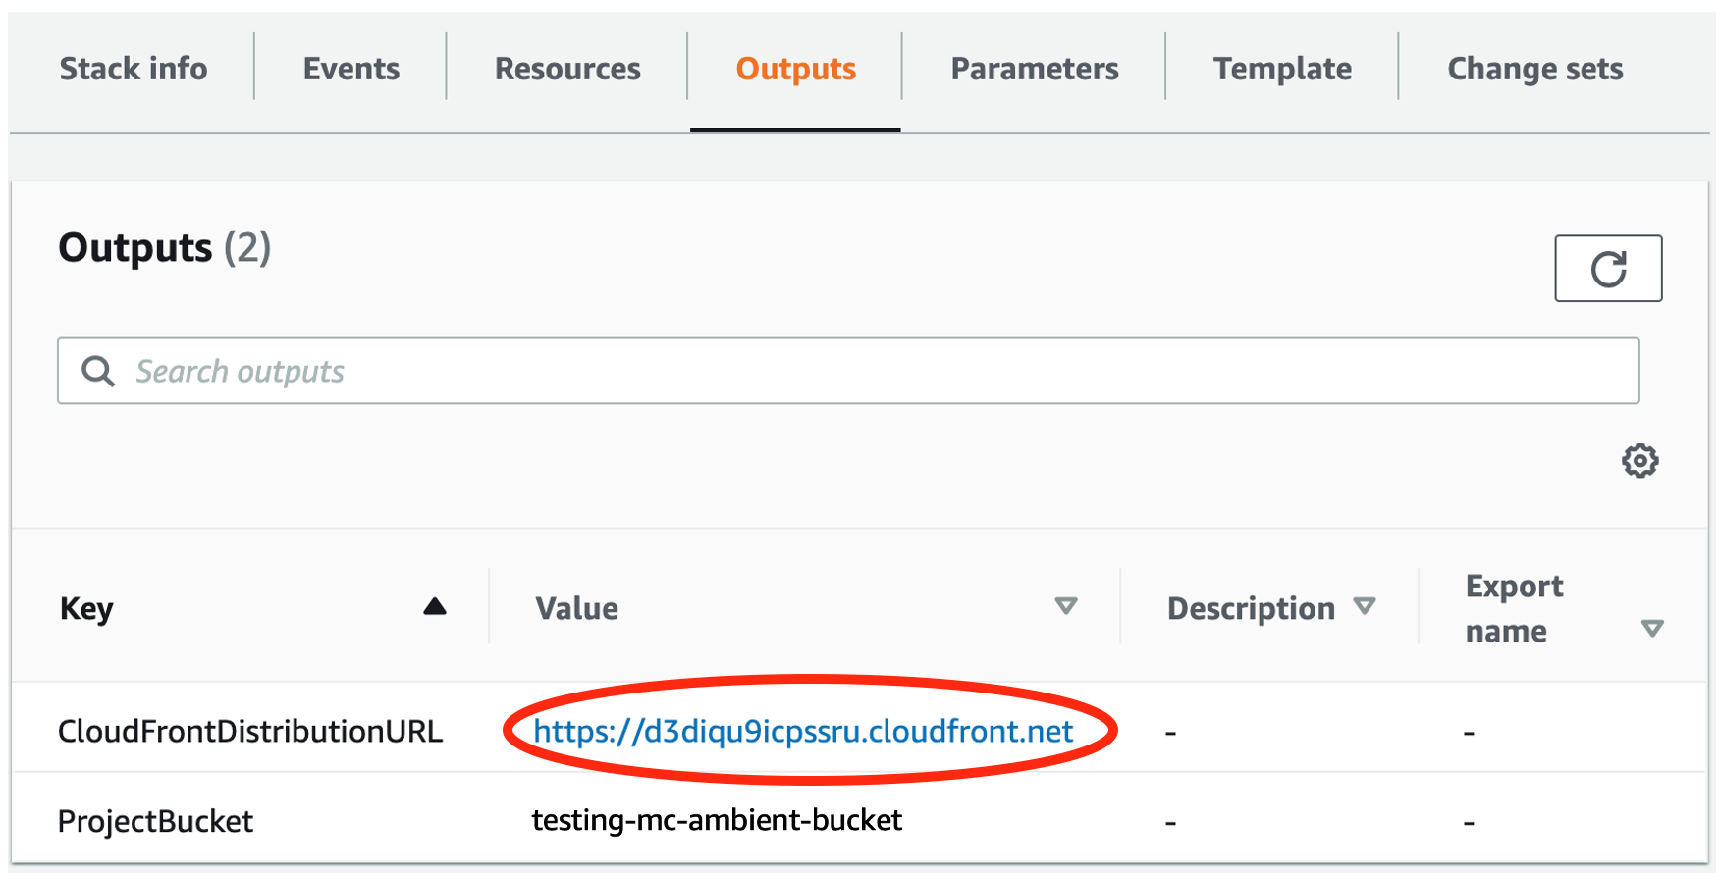
Task: Sort outputs by Value column arrow
Action: pyautogui.click(x=1066, y=606)
